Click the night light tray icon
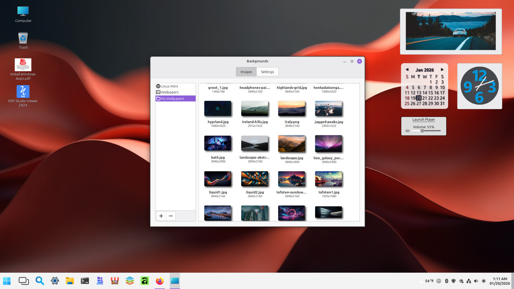This screenshot has height=289, width=514. (461, 281)
